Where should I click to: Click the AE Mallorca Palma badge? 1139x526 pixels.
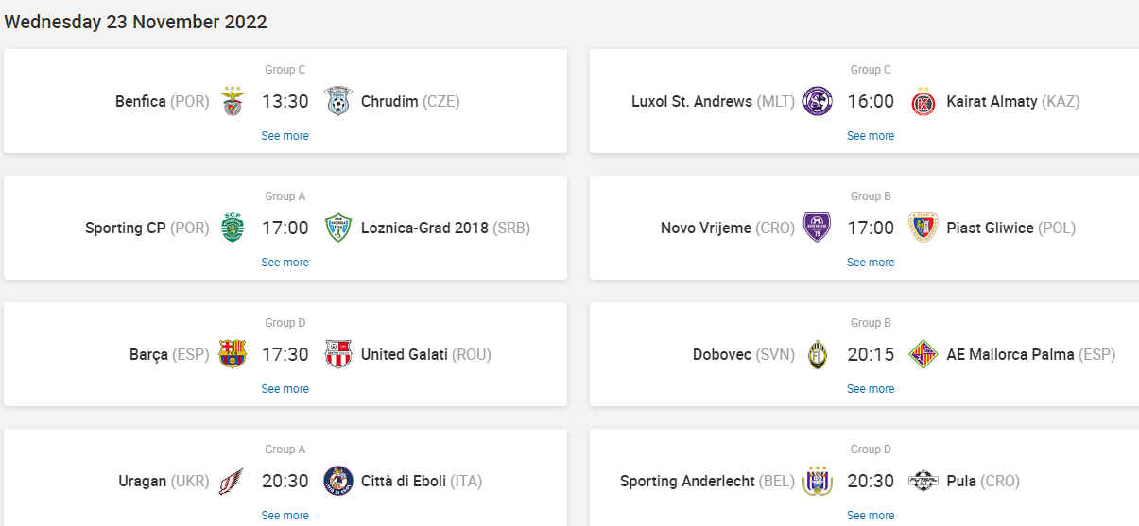pyautogui.click(x=923, y=354)
